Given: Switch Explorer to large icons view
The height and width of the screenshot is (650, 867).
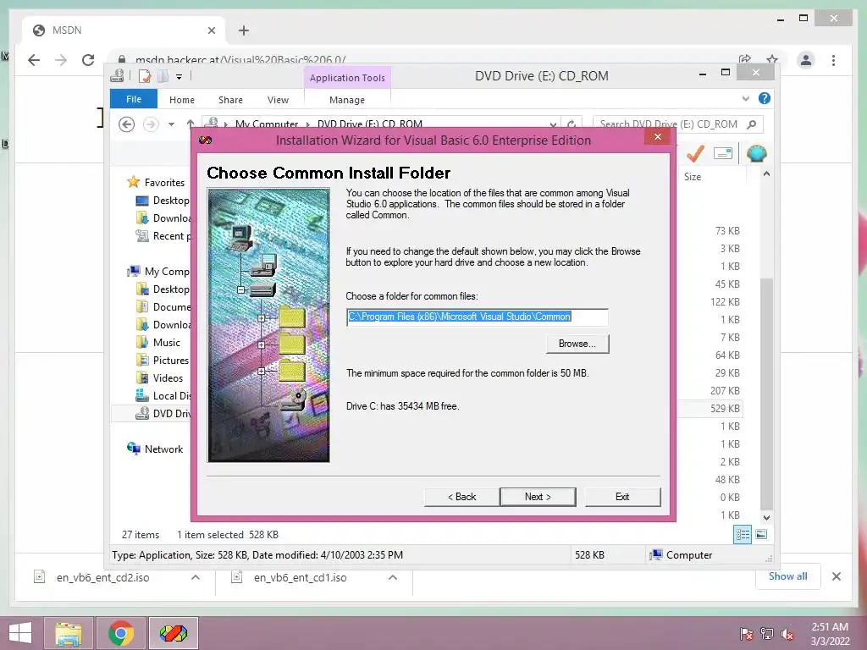Looking at the screenshot, I should (761, 534).
